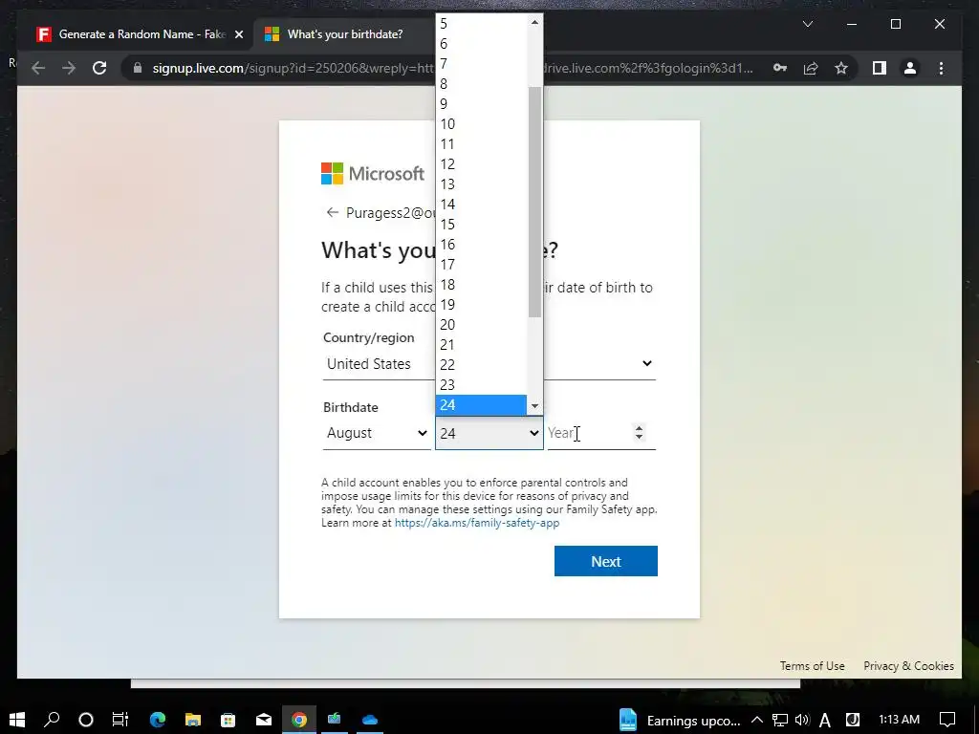Show hidden system tray icons
This screenshot has width=979, height=734.
[x=757, y=720]
